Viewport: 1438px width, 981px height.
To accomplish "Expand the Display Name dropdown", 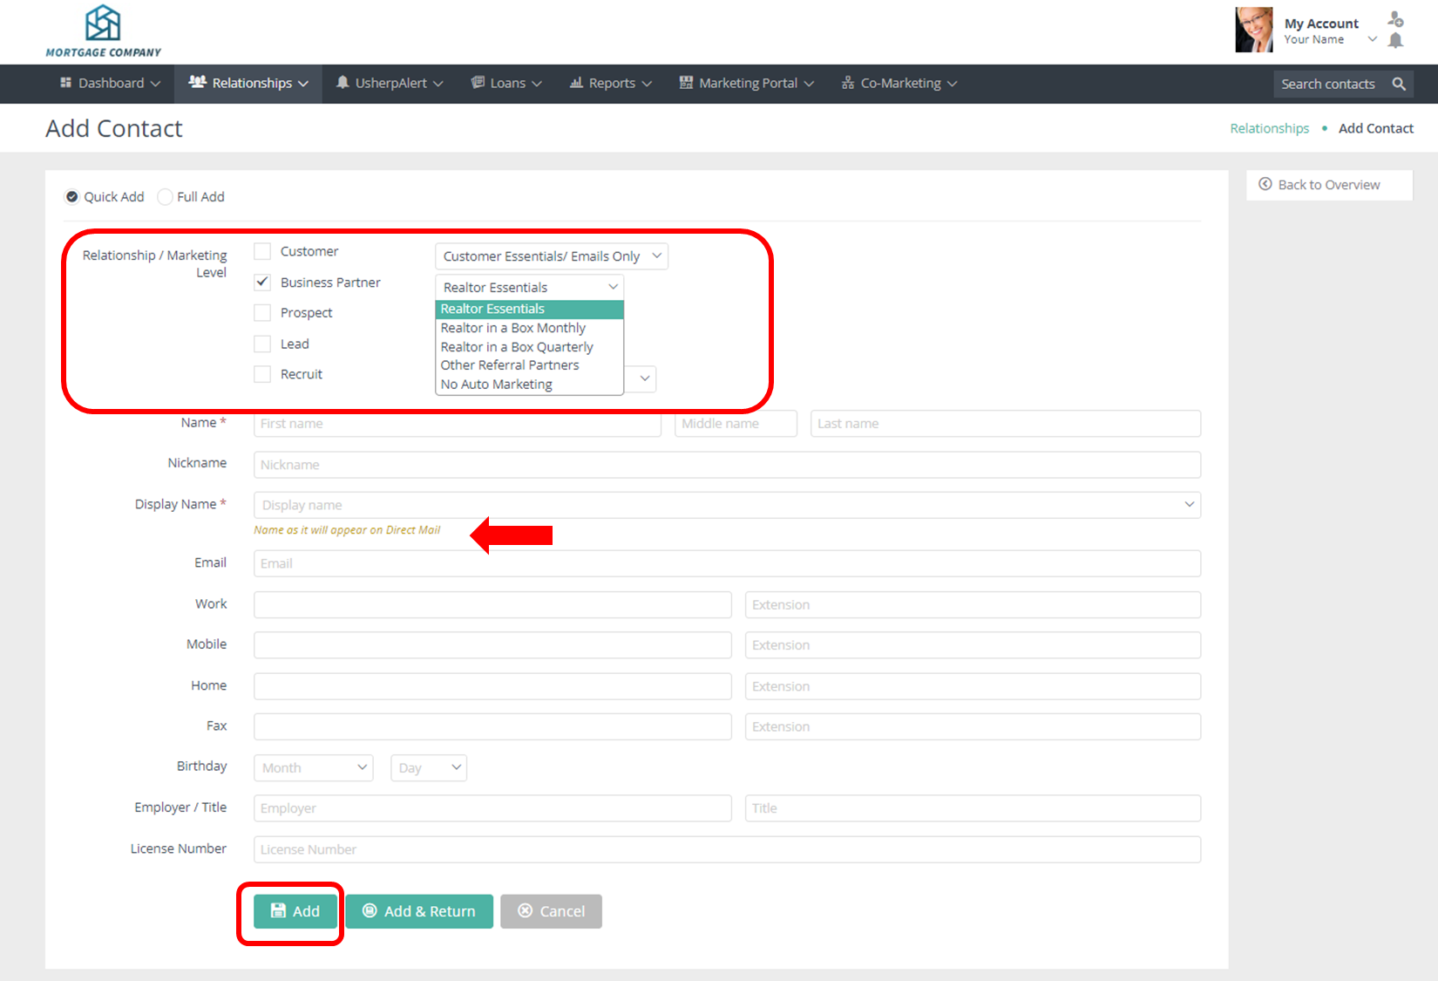I will point(1189,505).
